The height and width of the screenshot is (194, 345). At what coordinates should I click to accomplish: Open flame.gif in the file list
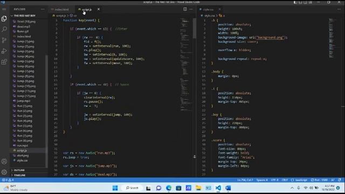(23, 31)
